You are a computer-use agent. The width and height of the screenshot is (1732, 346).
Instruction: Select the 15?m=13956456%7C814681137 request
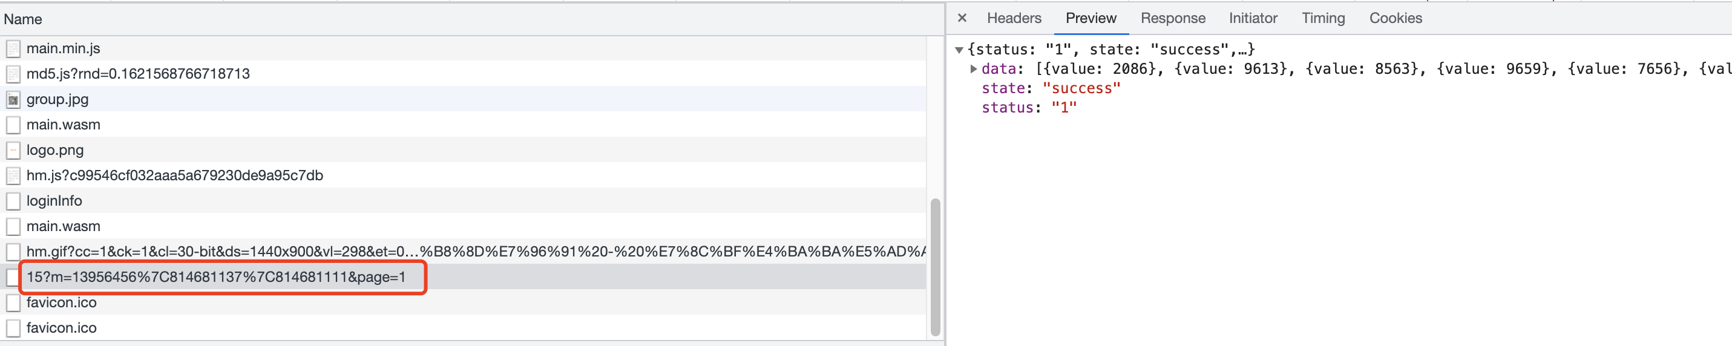462,278
